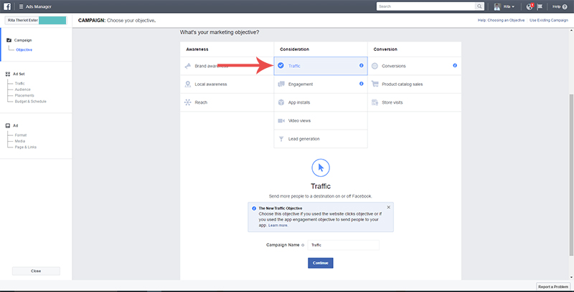574x292 pixels.
Task: Open Help: Choosing an Objective link
Action: pos(501,21)
